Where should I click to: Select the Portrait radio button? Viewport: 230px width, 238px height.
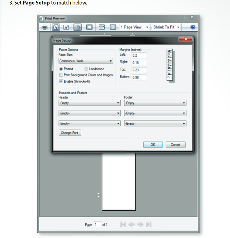pyautogui.click(x=61, y=69)
